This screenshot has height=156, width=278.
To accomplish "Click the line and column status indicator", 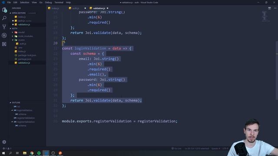I will (x=197, y=148).
